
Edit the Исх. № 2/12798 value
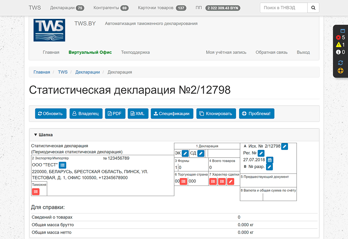click(x=285, y=146)
